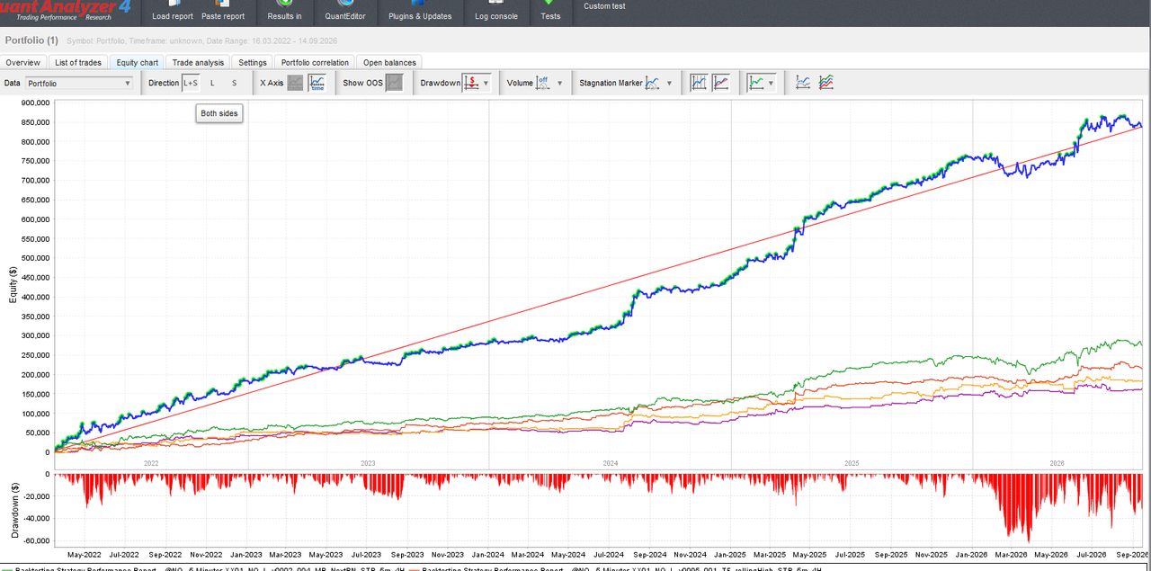The width and height of the screenshot is (1151, 571).
Task: Open the Tests toolbar button
Action: click(x=550, y=12)
